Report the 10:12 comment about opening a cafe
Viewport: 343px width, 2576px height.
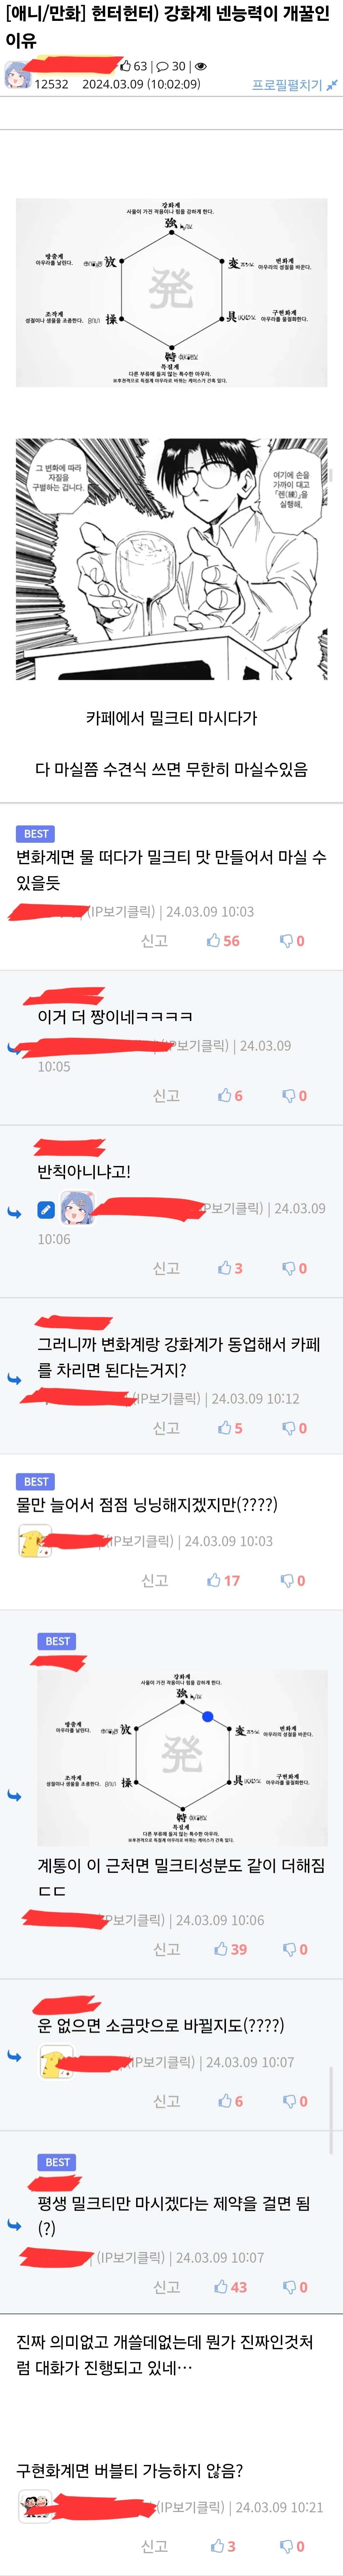coord(166,1428)
